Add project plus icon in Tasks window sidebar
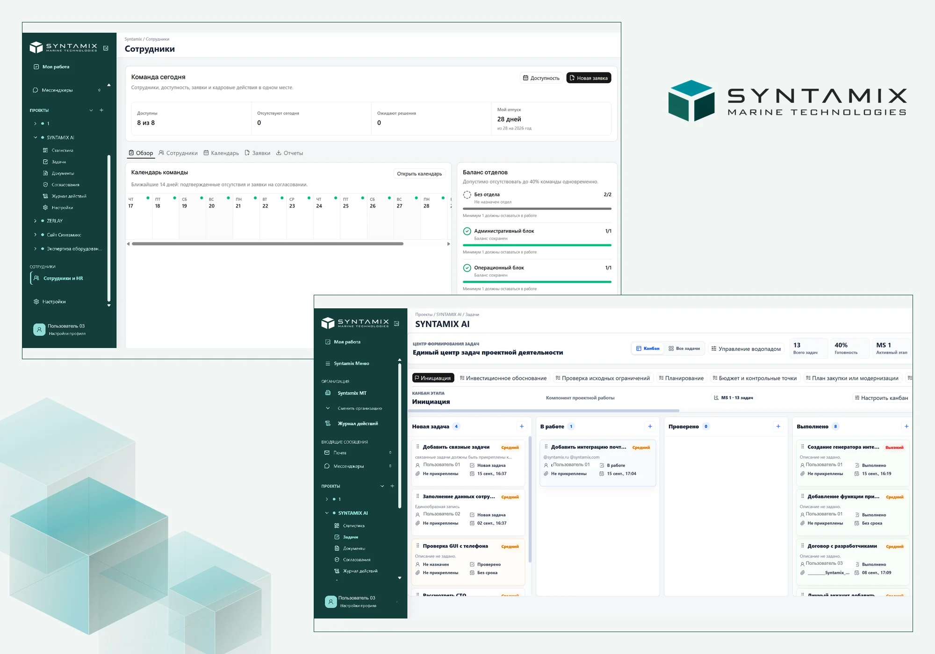Viewport: 935px width, 654px height. click(x=392, y=486)
